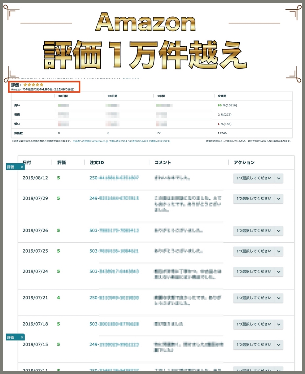
Task: Click the アクション column header
Action: tap(244, 163)
